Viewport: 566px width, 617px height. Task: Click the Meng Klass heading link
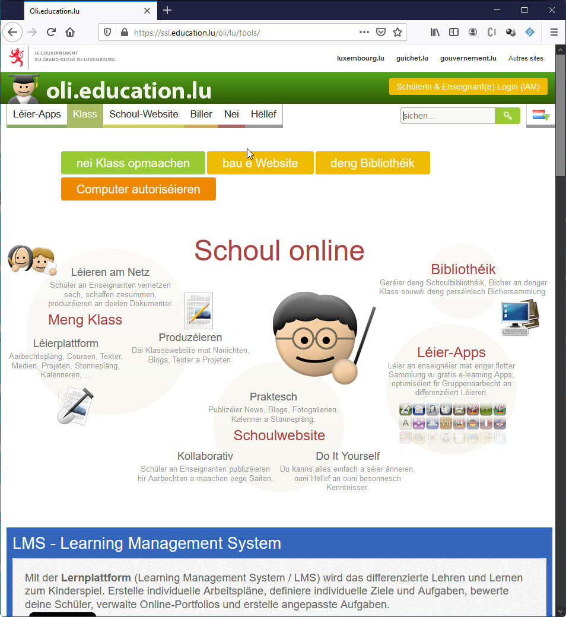(85, 320)
